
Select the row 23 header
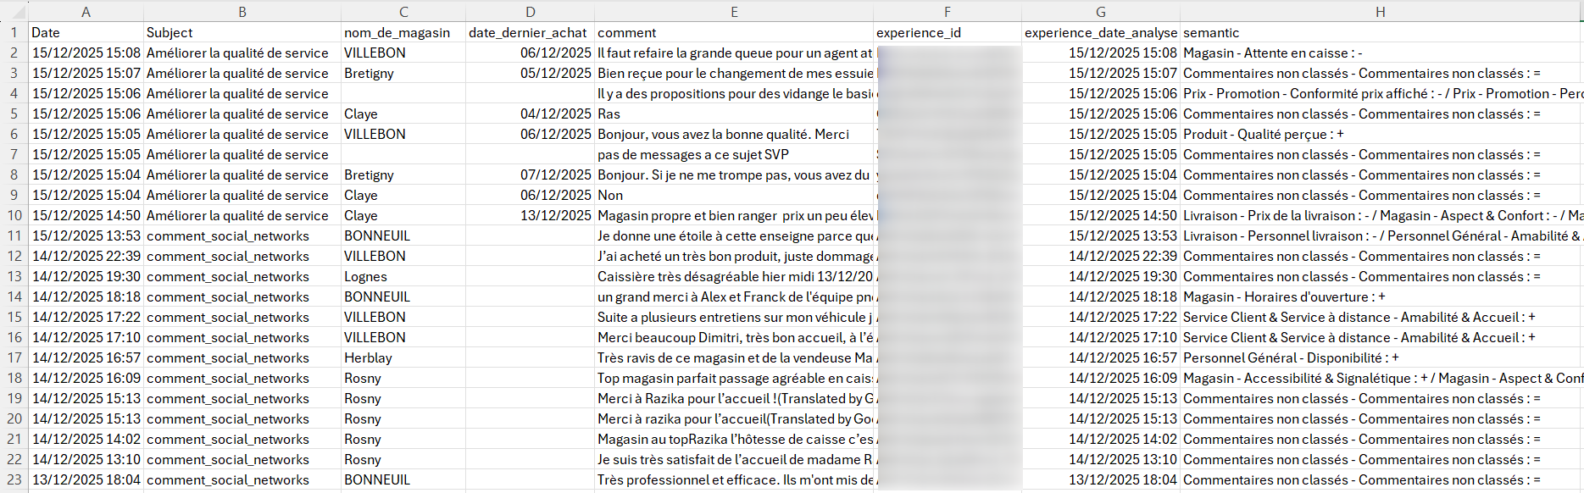pos(14,479)
